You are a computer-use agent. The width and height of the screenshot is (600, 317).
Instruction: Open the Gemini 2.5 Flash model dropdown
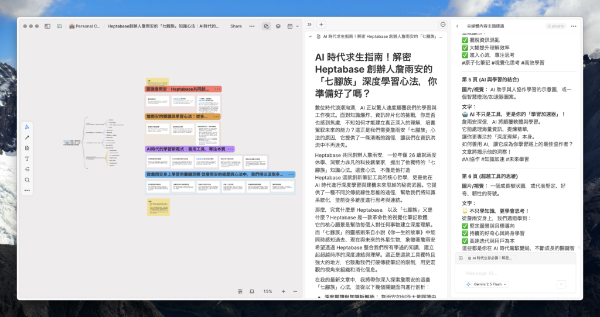(x=487, y=284)
